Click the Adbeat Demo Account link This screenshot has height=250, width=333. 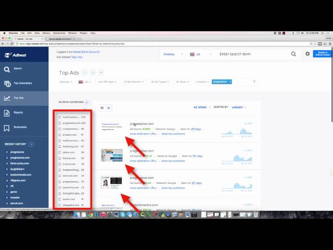coord(86,52)
